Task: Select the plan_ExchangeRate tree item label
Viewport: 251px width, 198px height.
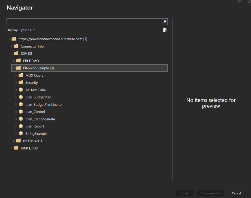Action: [x=40, y=119]
